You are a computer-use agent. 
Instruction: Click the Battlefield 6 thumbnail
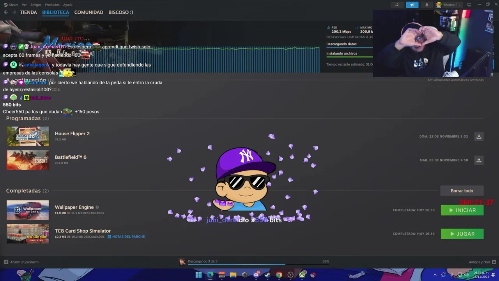pyautogui.click(x=28, y=160)
